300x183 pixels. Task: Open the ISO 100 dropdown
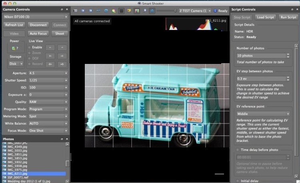pos(48,88)
